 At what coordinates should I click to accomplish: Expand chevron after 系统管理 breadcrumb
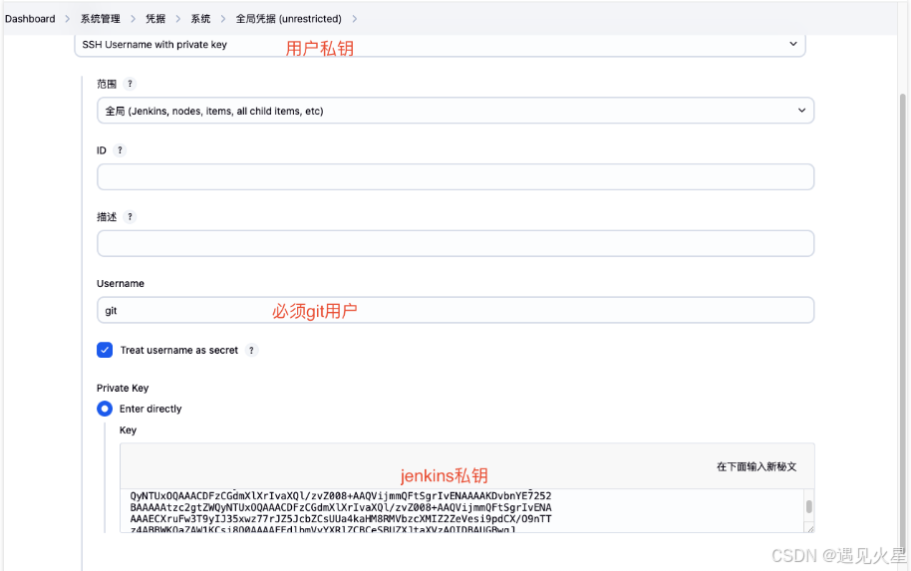tap(133, 19)
